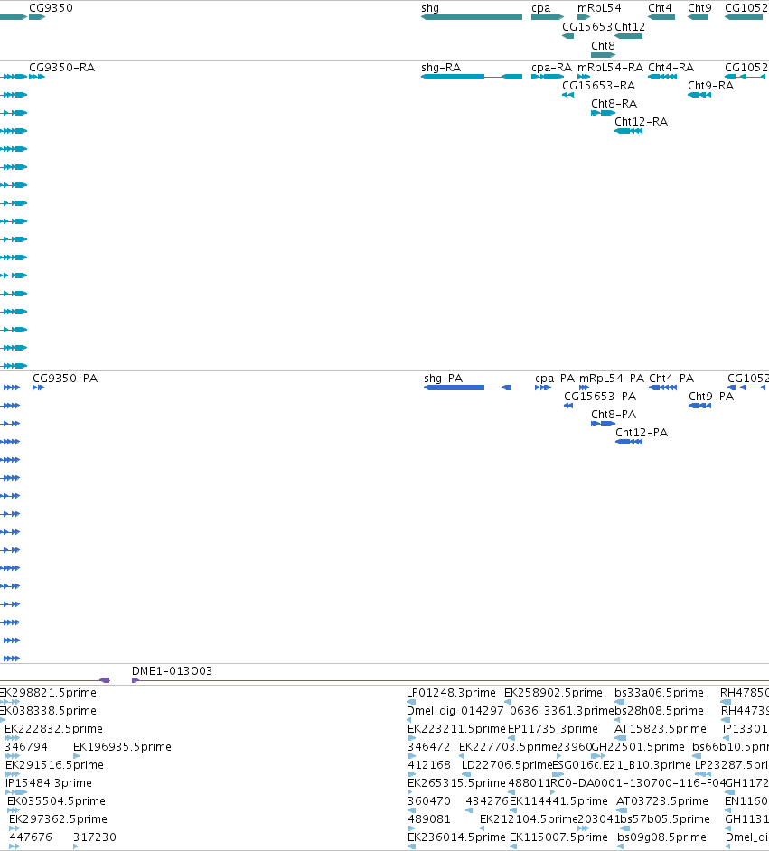Viewport: 769px width, 851px height.
Task: Click the Cht8-RA transcript label
Action: (614, 104)
